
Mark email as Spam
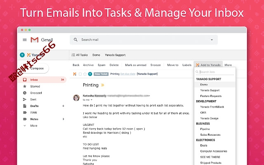point(101,65)
